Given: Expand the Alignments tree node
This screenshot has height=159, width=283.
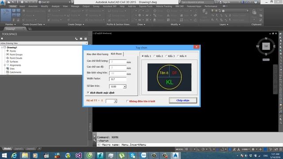Looking at the screenshot, I should [5, 65].
